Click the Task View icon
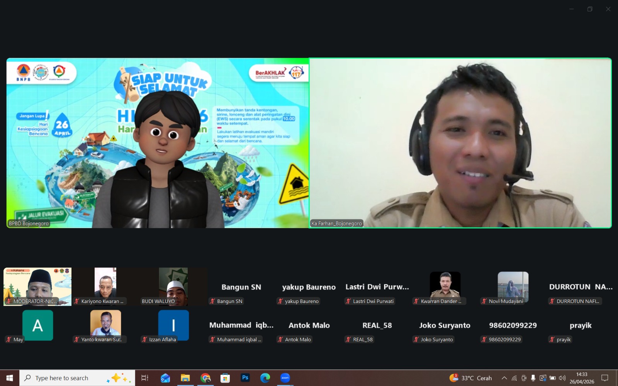This screenshot has height=386, width=618. (x=145, y=378)
